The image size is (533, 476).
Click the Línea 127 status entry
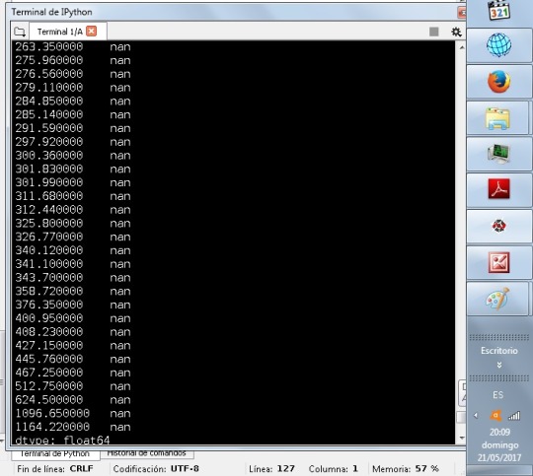tap(271, 469)
